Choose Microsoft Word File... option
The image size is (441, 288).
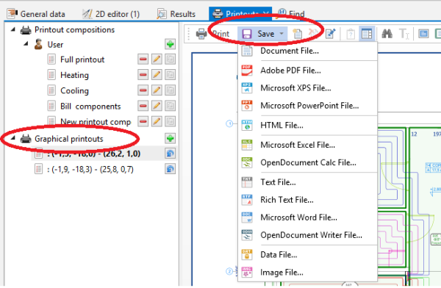click(x=307, y=217)
